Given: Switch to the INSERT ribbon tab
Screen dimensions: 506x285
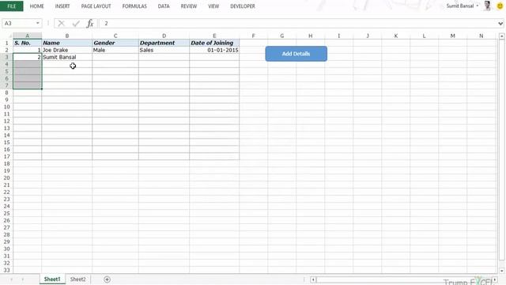Looking at the screenshot, I should pyautogui.click(x=62, y=6).
